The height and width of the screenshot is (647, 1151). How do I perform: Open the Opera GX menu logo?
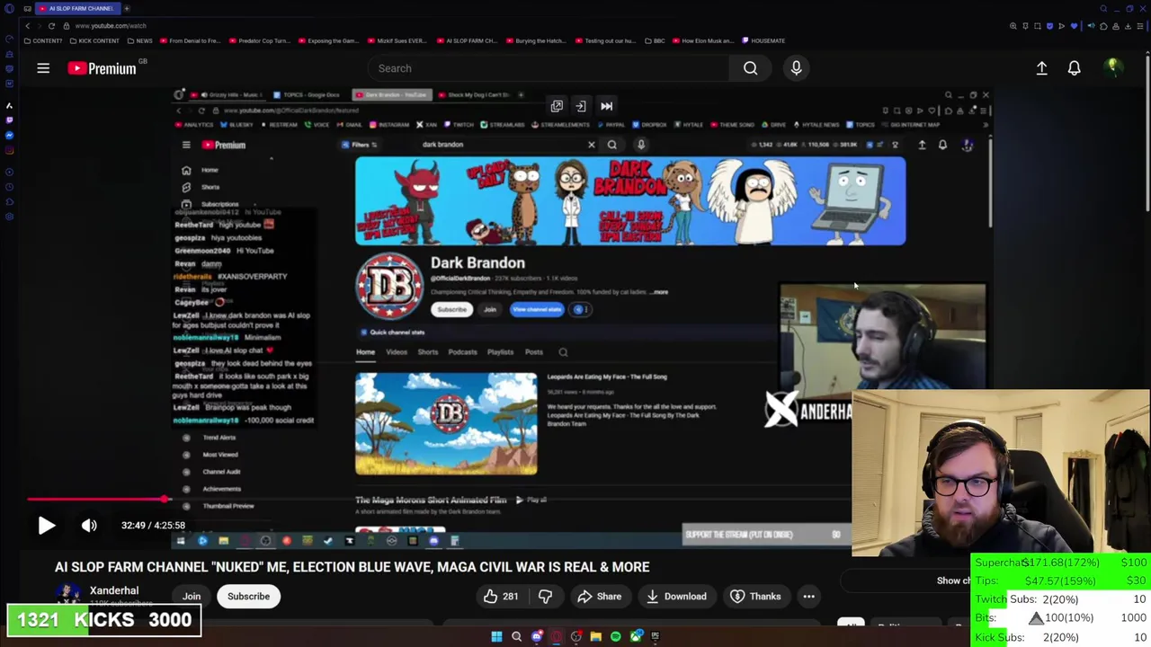9,8
